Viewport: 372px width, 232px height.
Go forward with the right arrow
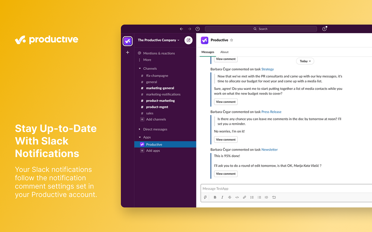coord(190,29)
